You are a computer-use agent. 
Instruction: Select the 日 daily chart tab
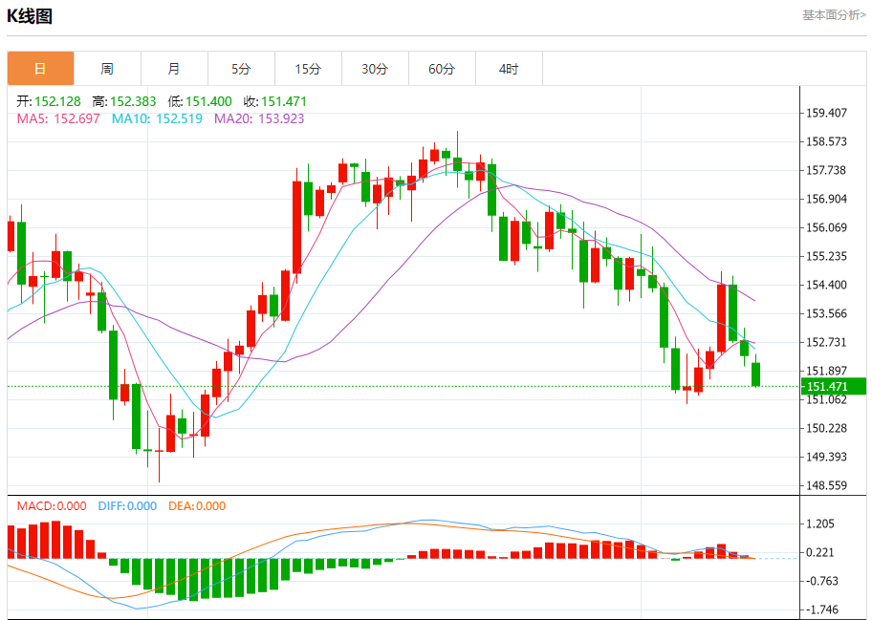pos(40,69)
